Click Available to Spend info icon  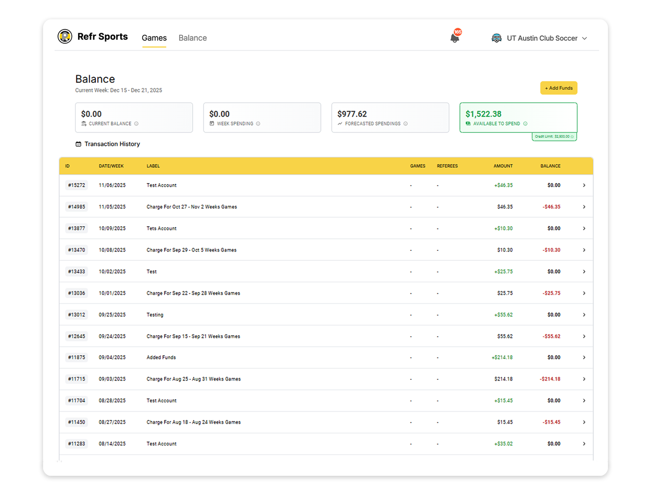525,124
